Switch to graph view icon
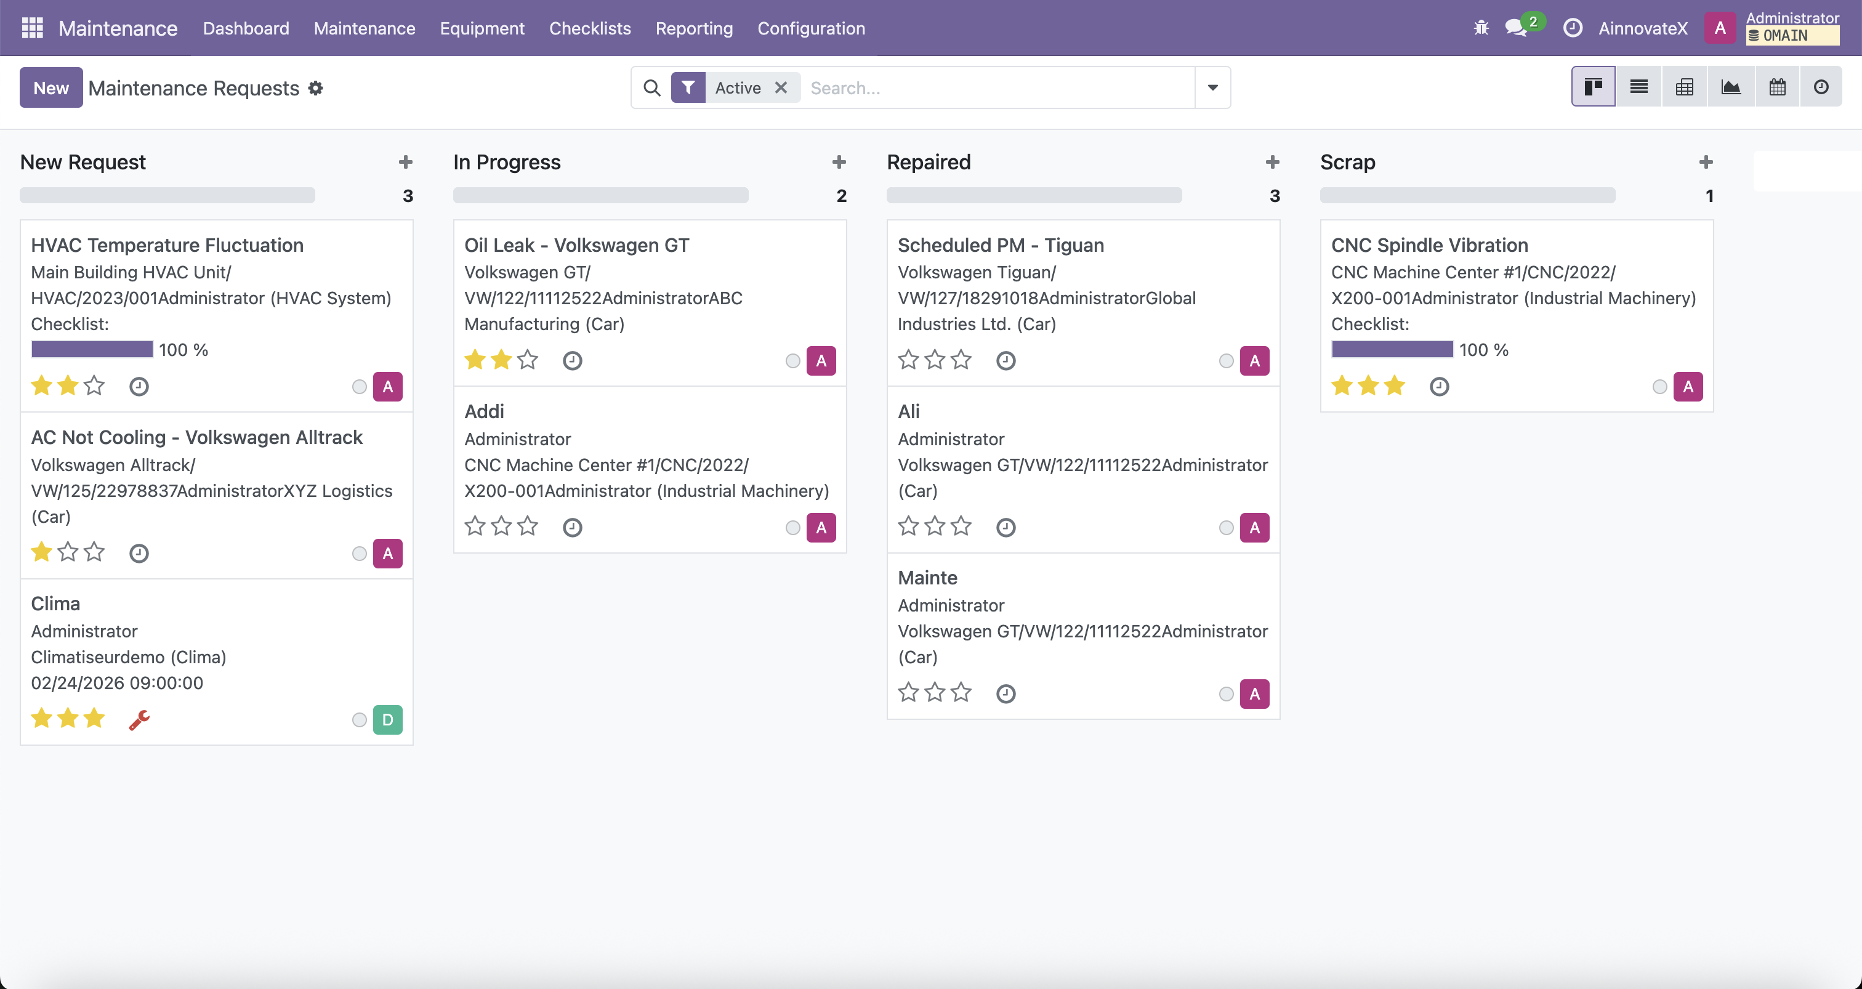The width and height of the screenshot is (1862, 989). point(1730,87)
